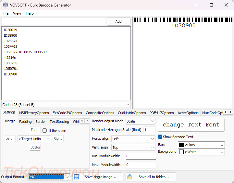This screenshot has width=234, height=183.
Task: Click the black Bars color swatch
Action: point(181,145)
